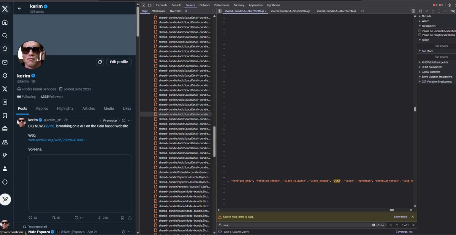Bookmark the BIG NEWS $VINE post
The height and width of the screenshot is (235, 456).
[122, 218]
